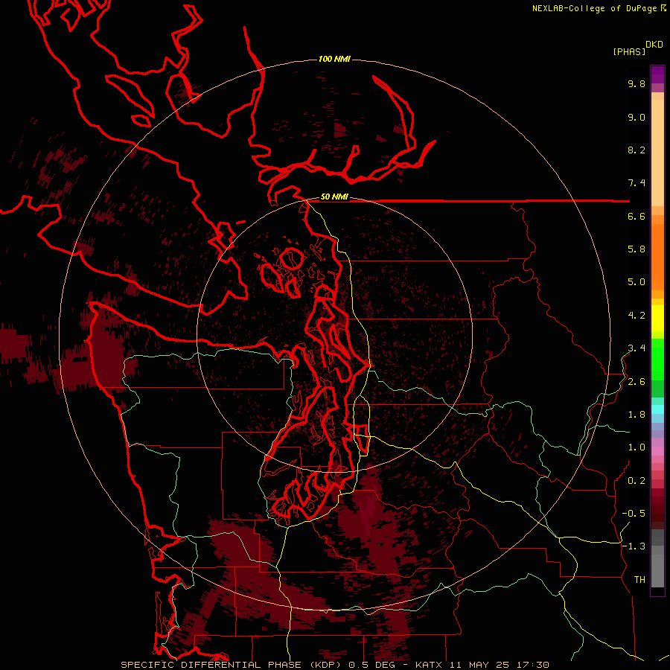This screenshot has height=670, width=670.
Task: Click the 5.0 legend value
Action: pyautogui.click(x=636, y=282)
